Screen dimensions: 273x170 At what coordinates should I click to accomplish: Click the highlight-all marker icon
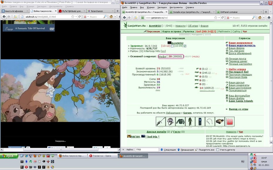[197, 150]
